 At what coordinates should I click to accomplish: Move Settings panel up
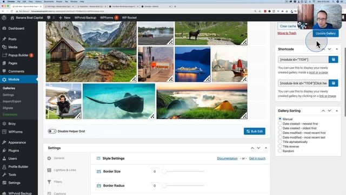click(x=252, y=148)
